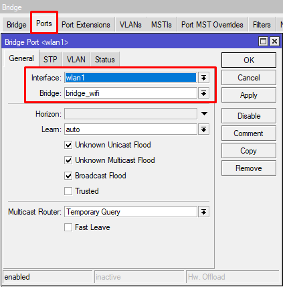Switch to the STP tab
The height and width of the screenshot is (287, 283).
point(50,60)
